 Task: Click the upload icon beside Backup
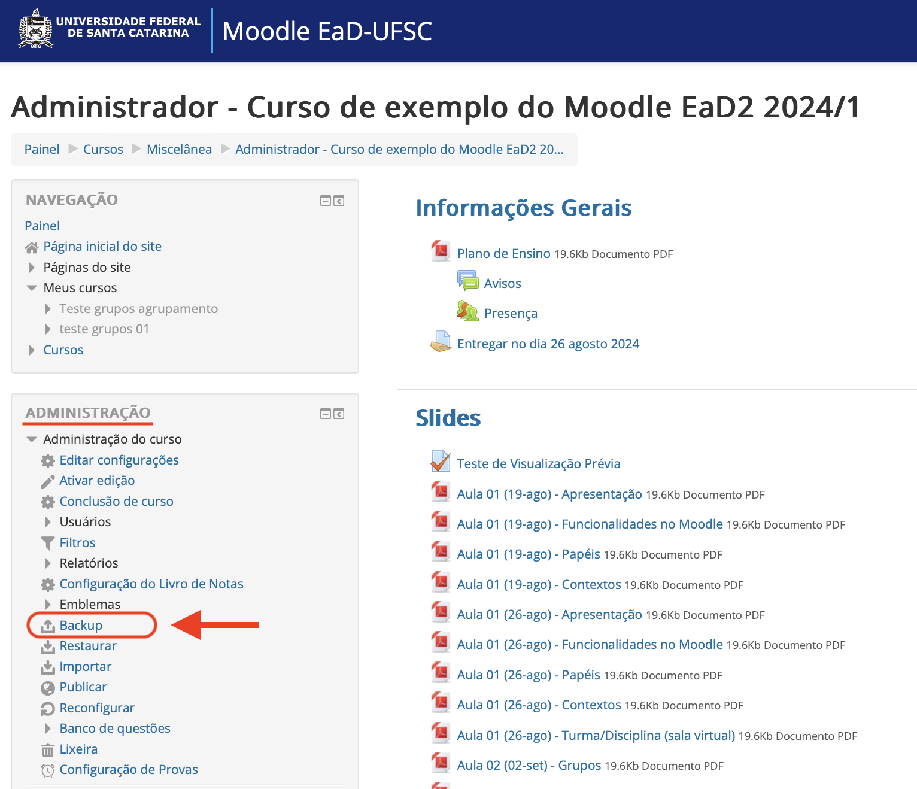pos(48,626)
